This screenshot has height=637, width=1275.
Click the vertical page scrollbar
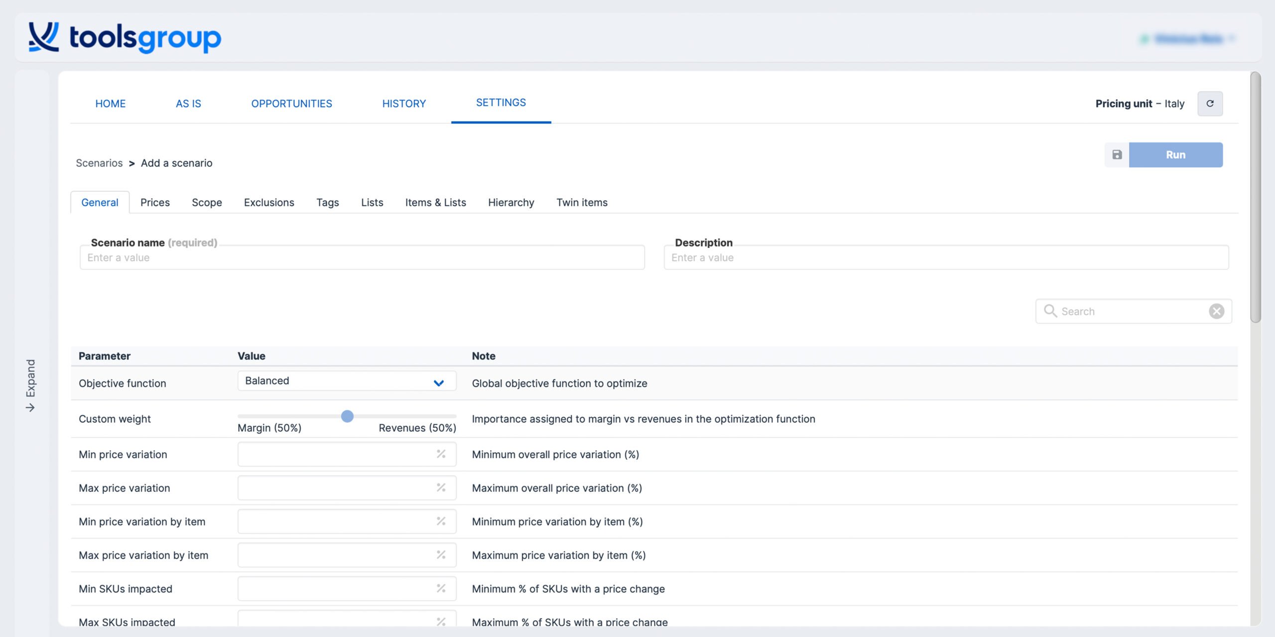point(1256,197)
